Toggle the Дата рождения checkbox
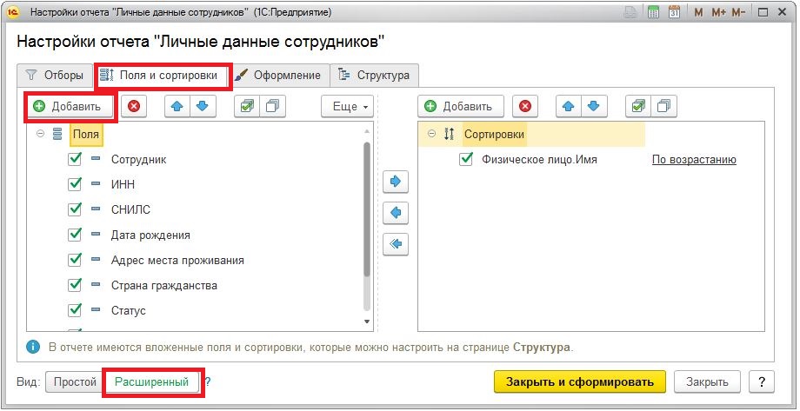This screenshot has width=800, height=411. pos(75,235)
